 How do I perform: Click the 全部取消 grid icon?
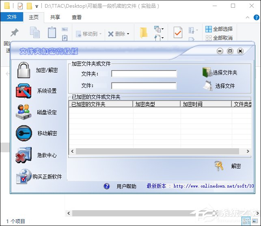pos(209,38)
